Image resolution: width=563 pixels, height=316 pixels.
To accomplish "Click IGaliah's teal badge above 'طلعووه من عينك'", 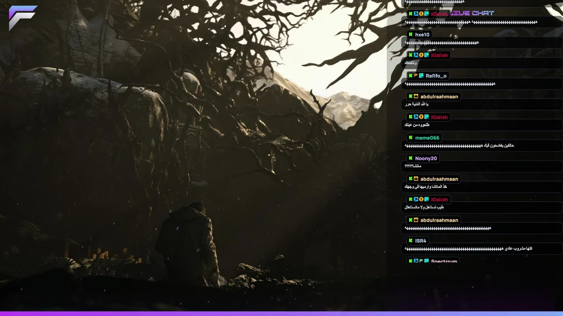I will 427,117.
